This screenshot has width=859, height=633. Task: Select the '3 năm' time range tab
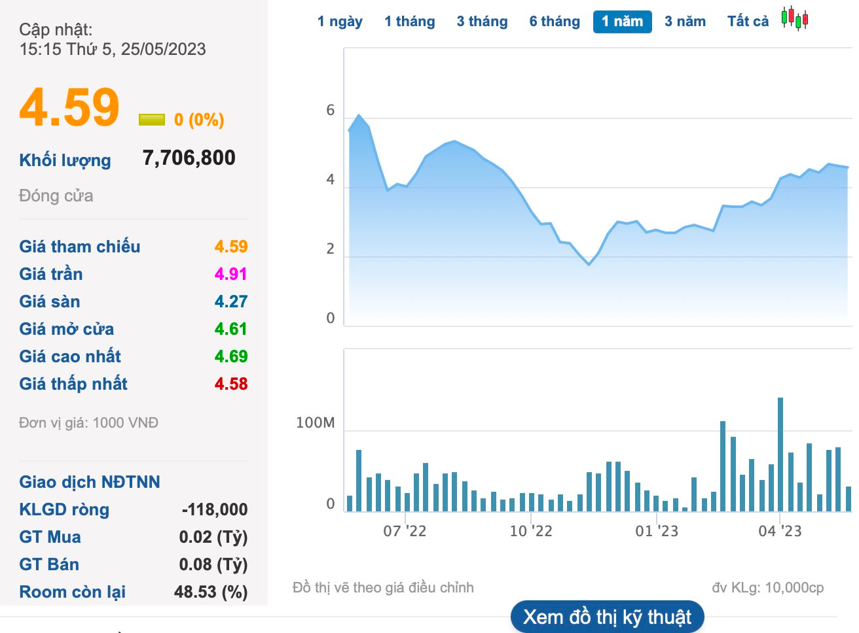(685, 22)
